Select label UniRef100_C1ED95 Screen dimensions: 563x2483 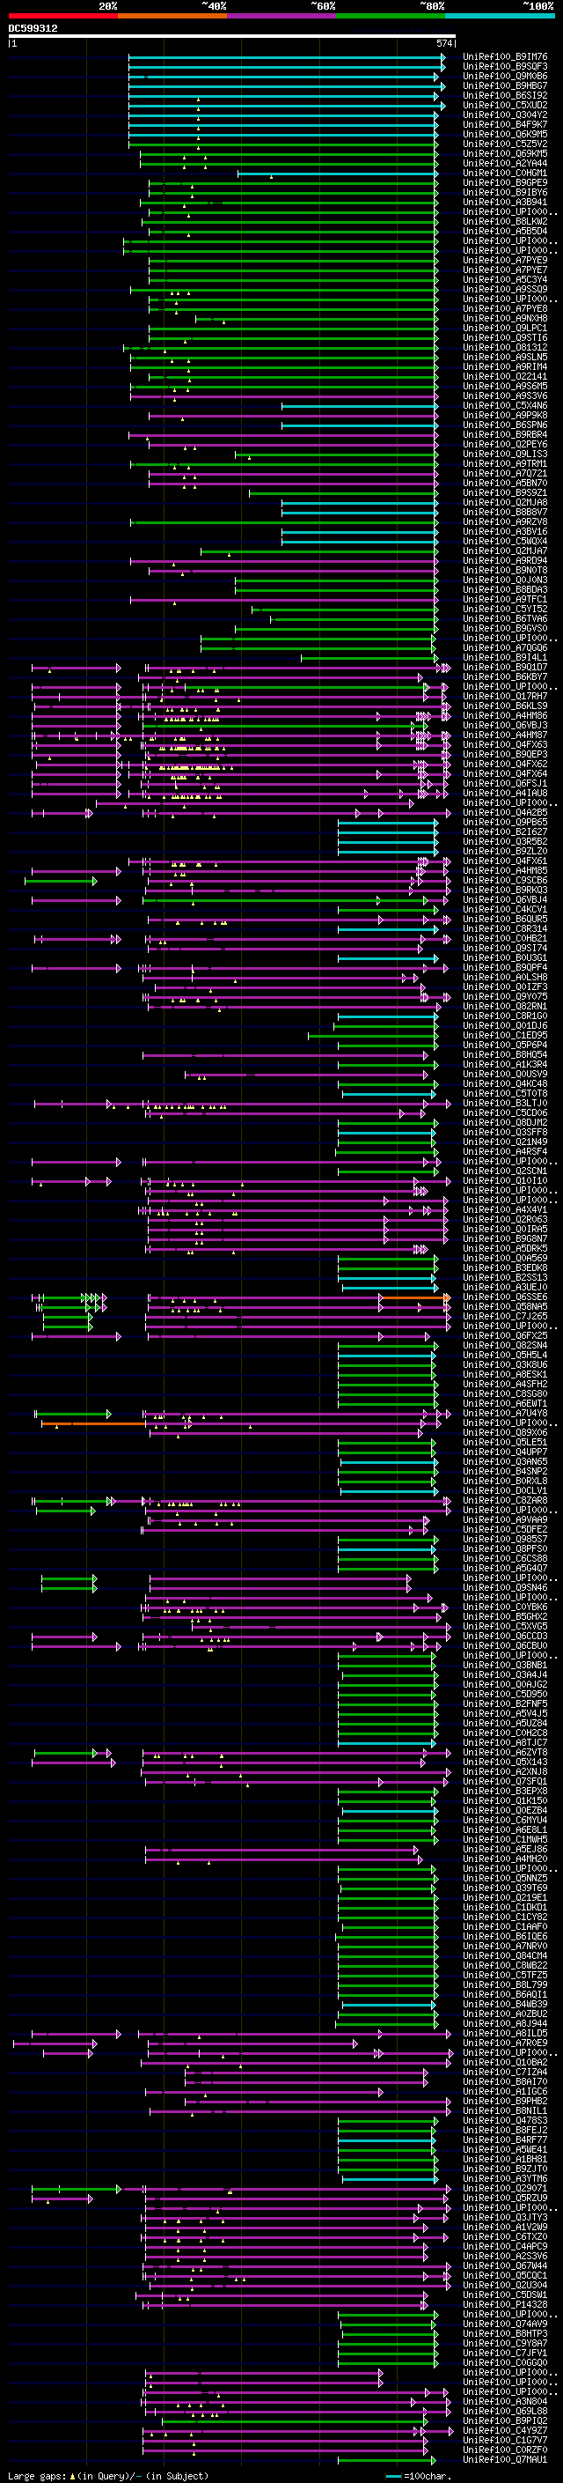(505, 1035)
